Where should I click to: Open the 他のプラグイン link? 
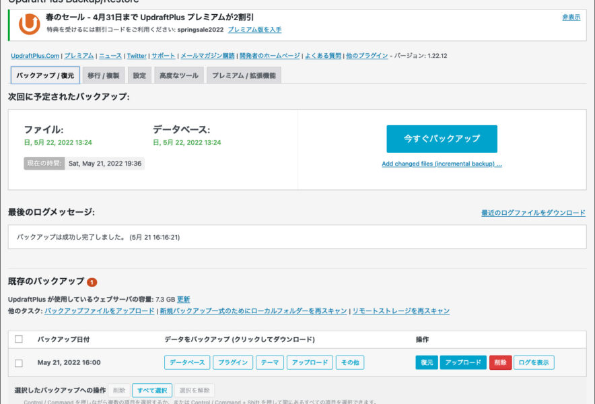coord(367,56)
